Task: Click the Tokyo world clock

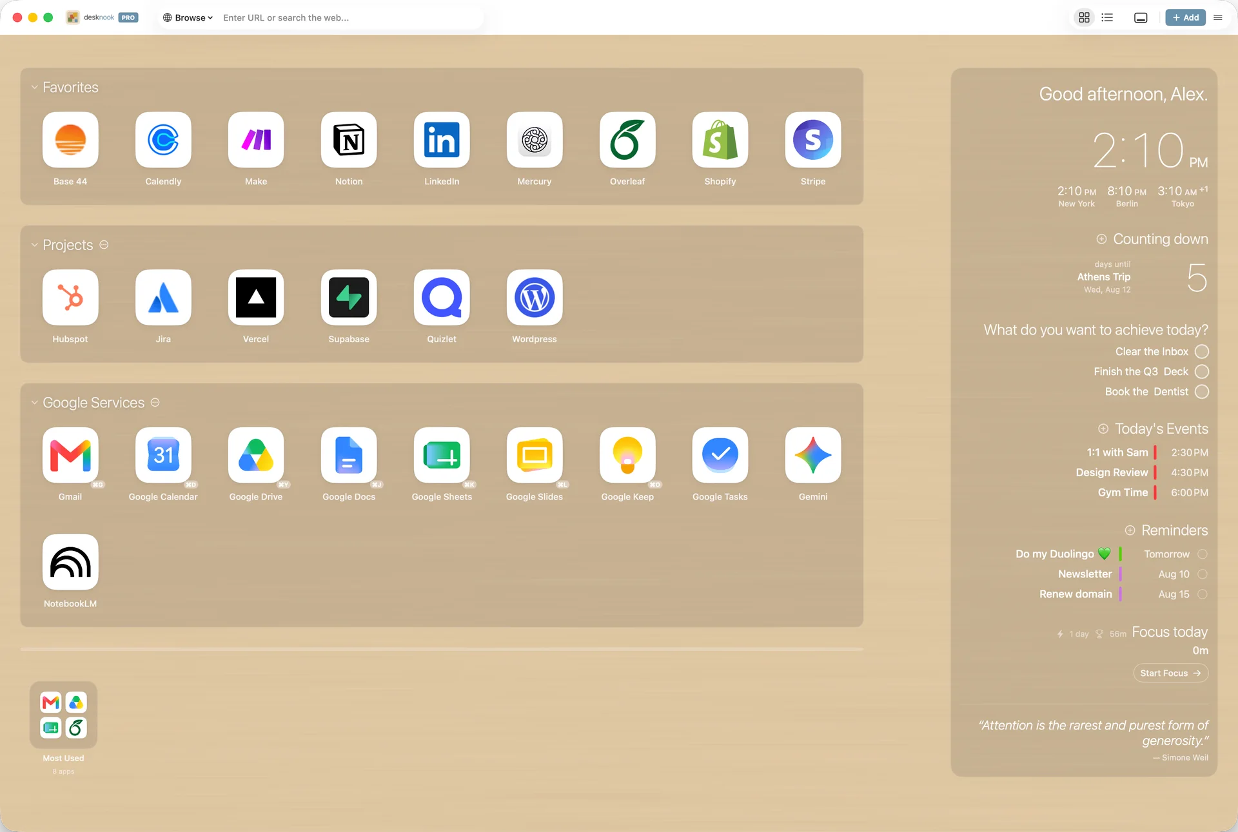Action: pos(1183,197)
